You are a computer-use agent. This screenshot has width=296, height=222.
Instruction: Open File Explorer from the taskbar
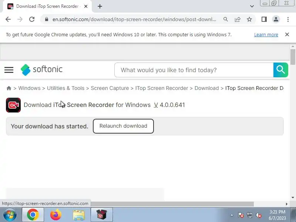point(79,215)
